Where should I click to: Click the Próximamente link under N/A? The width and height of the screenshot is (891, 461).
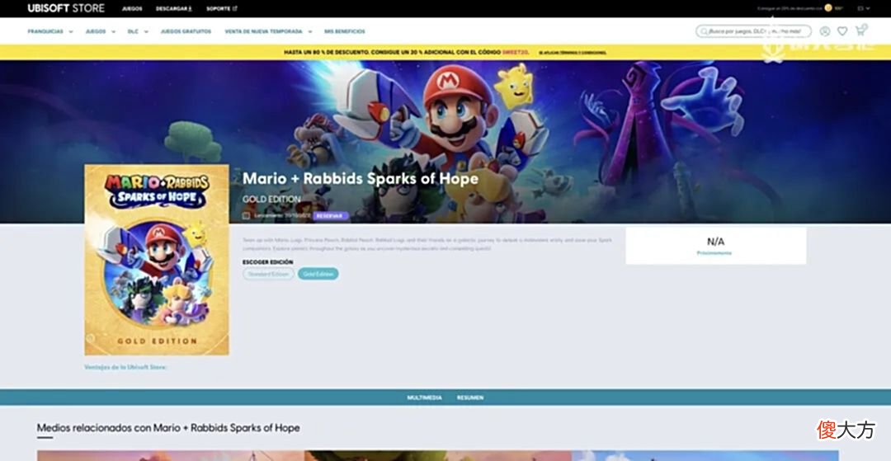coord(714,253)
